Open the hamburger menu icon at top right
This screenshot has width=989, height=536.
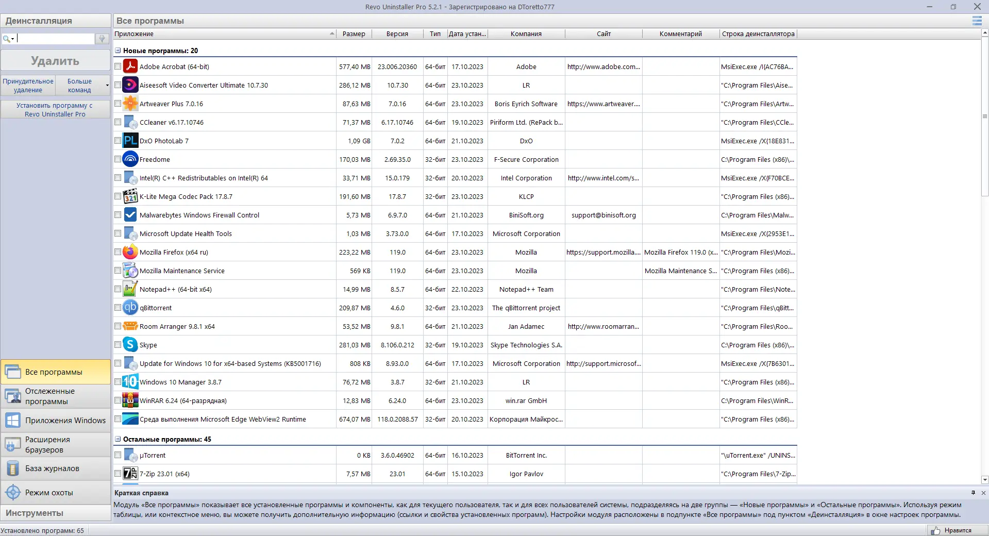click(x=977, y=21)
